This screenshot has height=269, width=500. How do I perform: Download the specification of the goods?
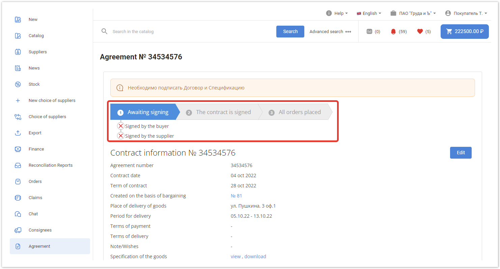click(255, 257)
